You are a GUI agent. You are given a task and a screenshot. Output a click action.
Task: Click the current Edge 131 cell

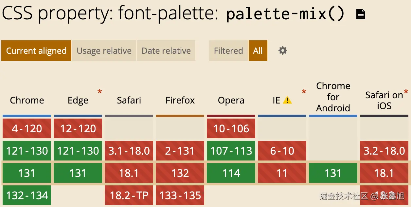tap(78, 173)
